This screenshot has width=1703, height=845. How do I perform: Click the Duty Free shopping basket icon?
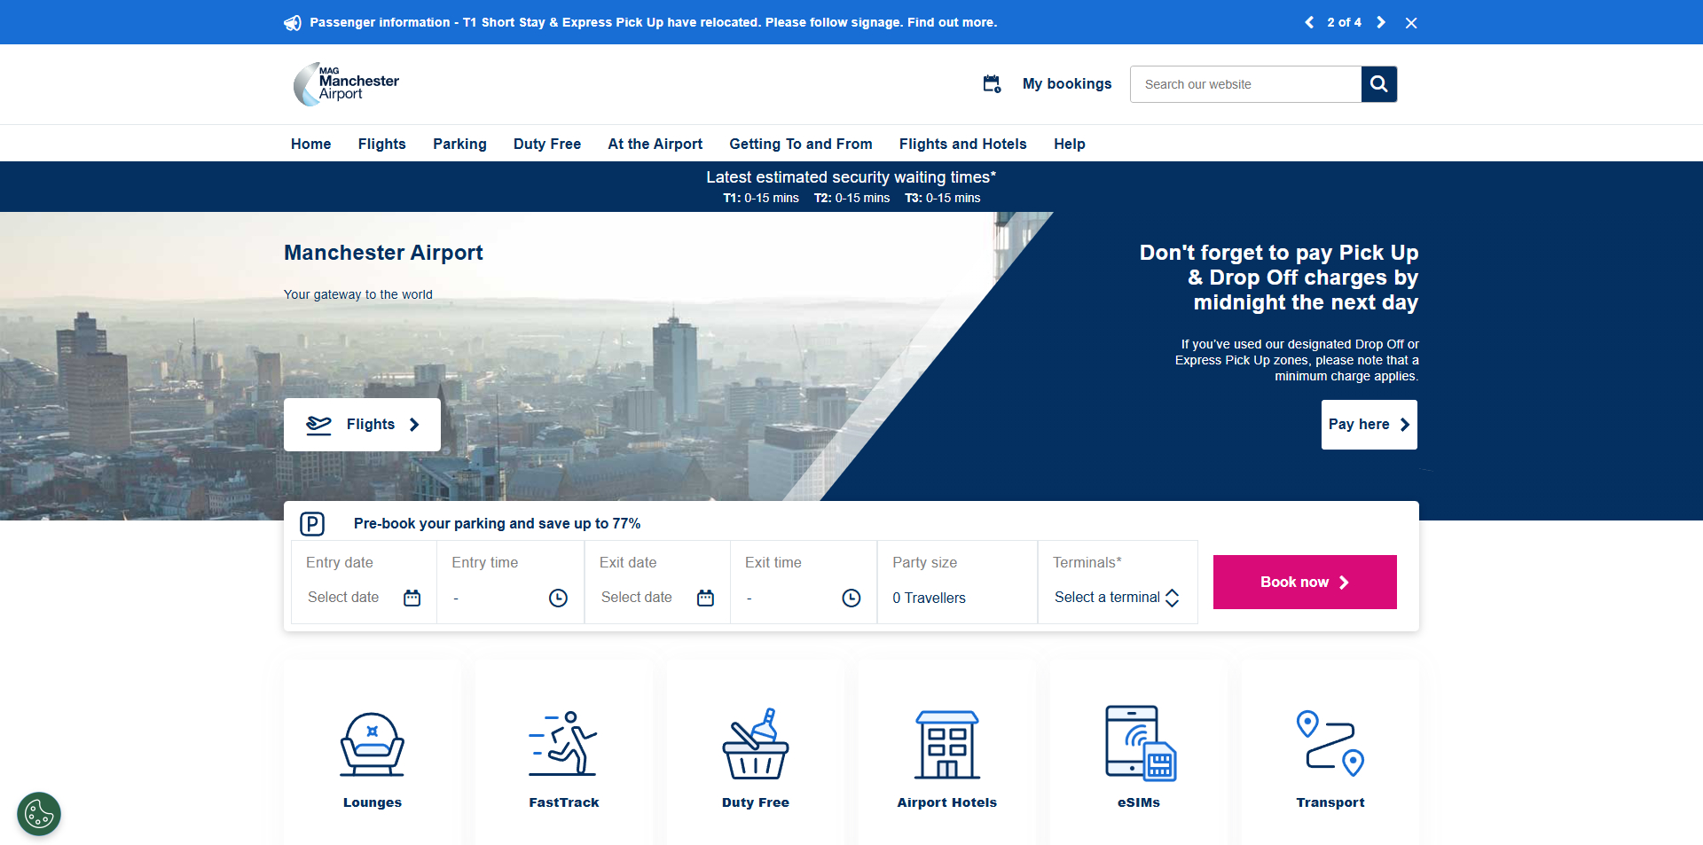(755, 745)
